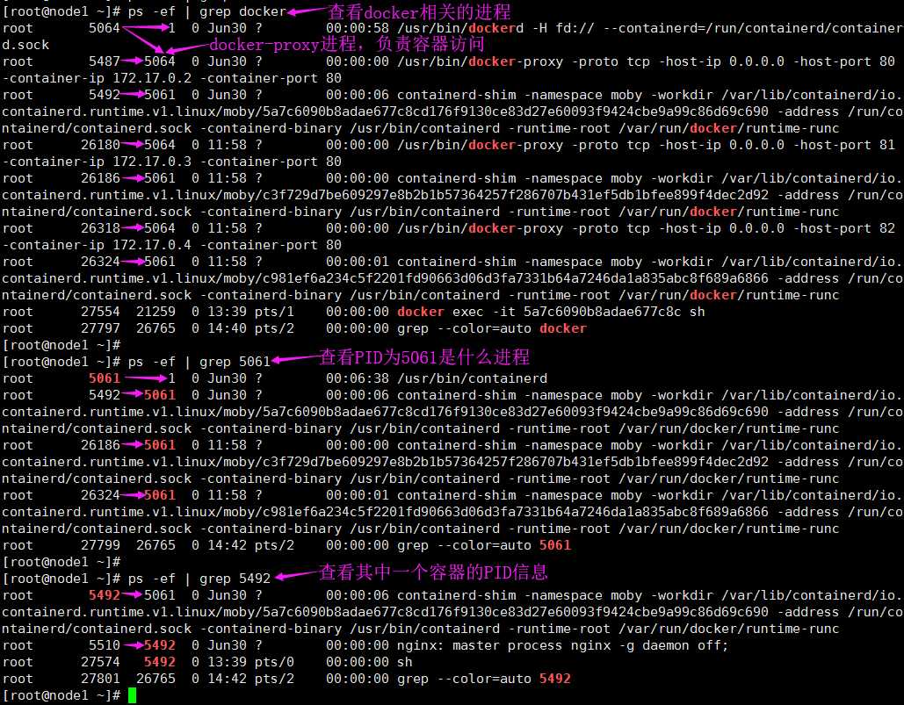
Task: Click the '/usr/bin/containerd' path after 00:06:38
Action: tap(472, 379)
